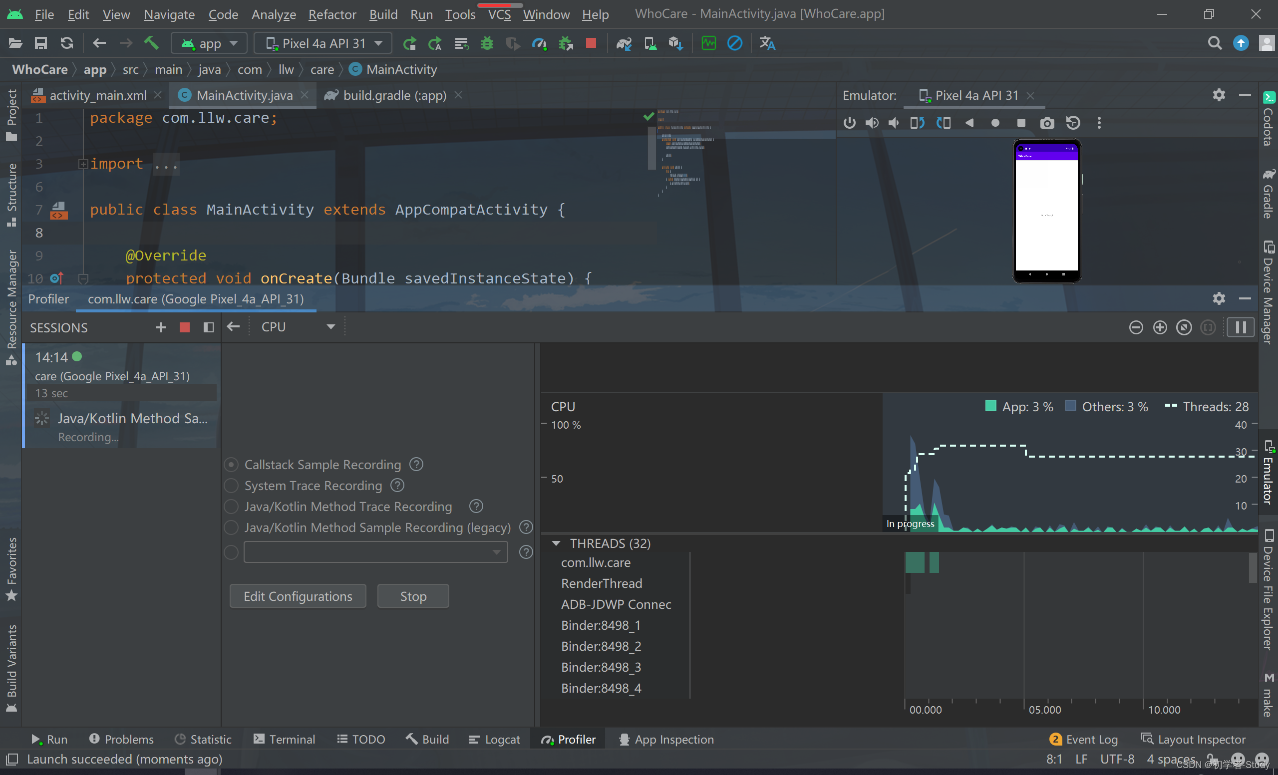Open the Refactor menu
This screenshot has width=1278, height=775.
[332, 14]
